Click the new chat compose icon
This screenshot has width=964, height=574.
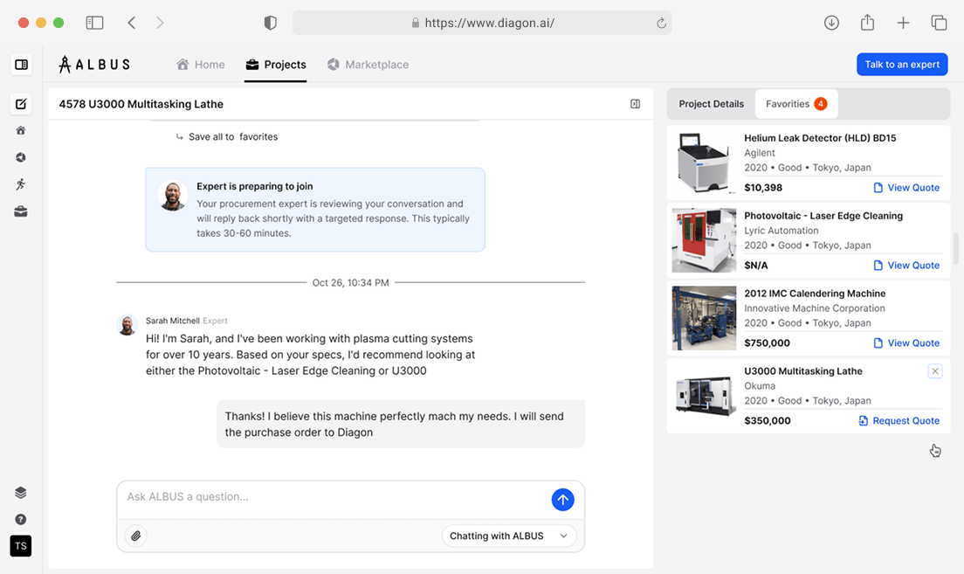pos(21,104)
